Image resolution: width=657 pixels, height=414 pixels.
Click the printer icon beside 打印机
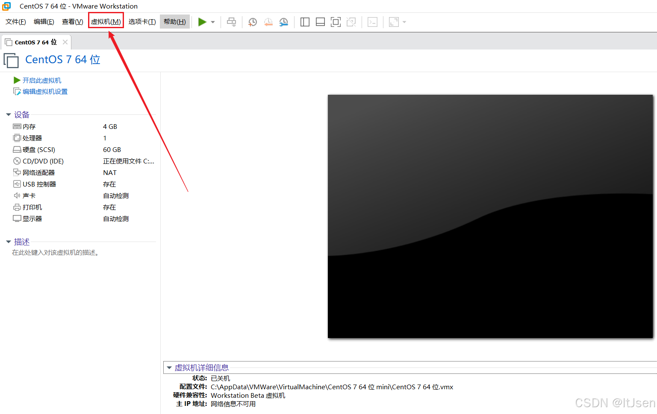(17, 207)
